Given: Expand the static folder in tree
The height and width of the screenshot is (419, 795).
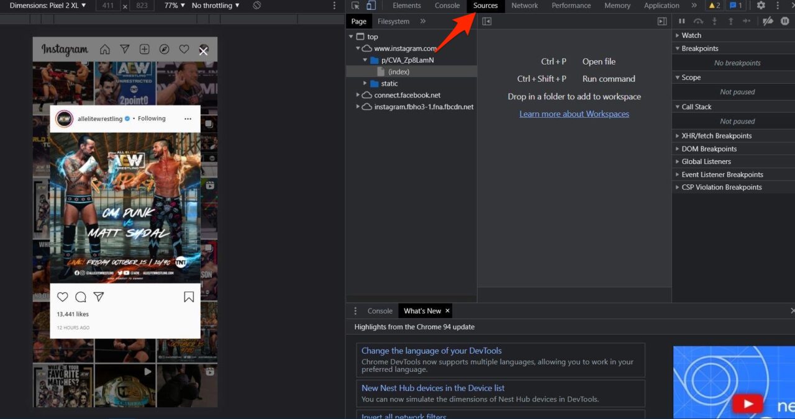Looking at the screenshot, I should click(x=365, y=83).
